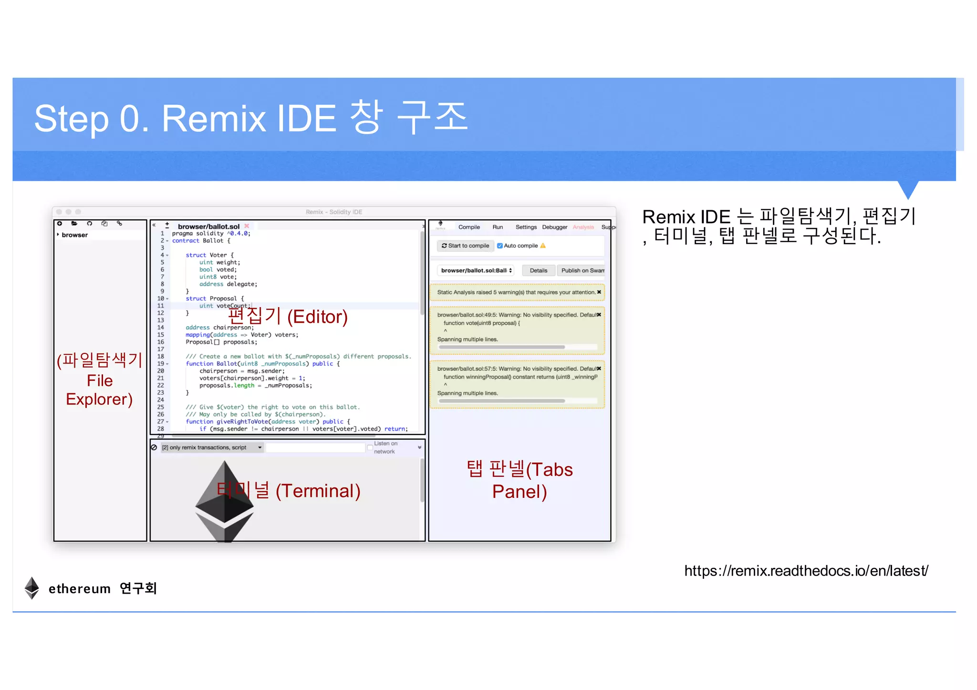
Task: Fold giveRightToVote function at line 27
Action: (x=167, y=422)
